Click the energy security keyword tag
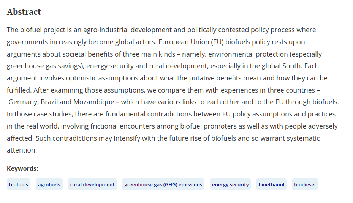This screenshot has height=203, width=353. click(x=230, y=184)
